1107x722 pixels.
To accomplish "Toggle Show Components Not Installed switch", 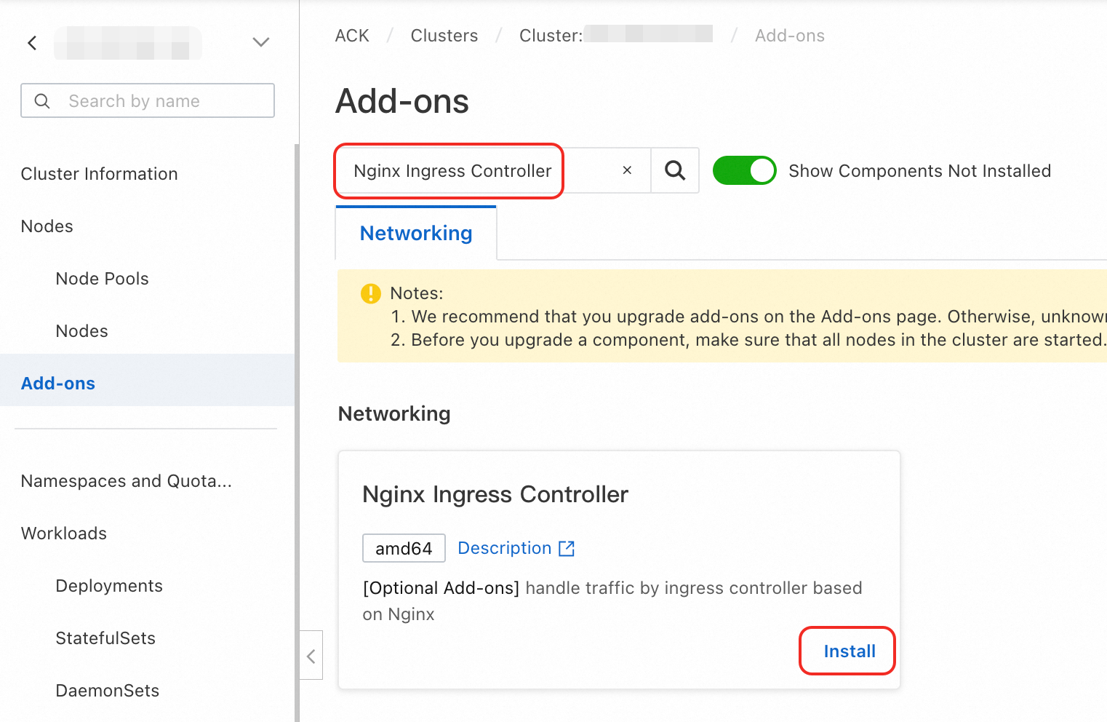I will point(744,170).
